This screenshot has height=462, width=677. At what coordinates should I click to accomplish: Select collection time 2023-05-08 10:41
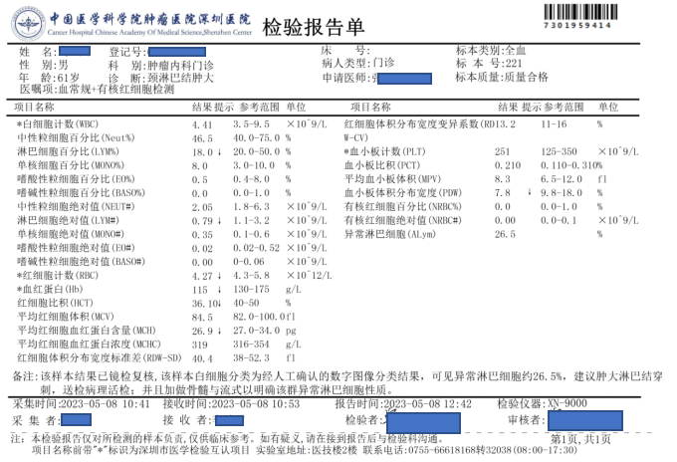[x=105, y=404]
